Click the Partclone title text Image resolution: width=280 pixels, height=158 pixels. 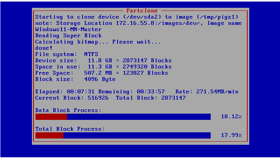click(x=142, y=11)
